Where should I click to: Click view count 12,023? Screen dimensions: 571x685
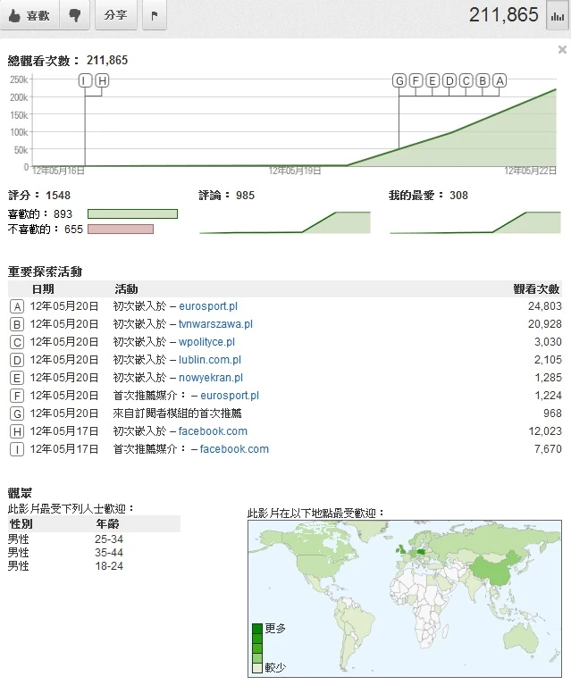545,431
